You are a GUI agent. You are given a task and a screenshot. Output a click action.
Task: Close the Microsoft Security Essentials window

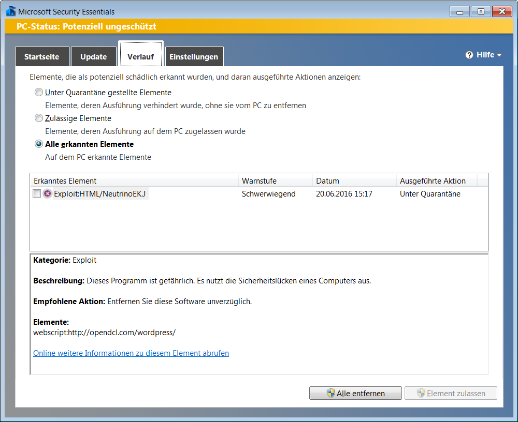point(502,11)
